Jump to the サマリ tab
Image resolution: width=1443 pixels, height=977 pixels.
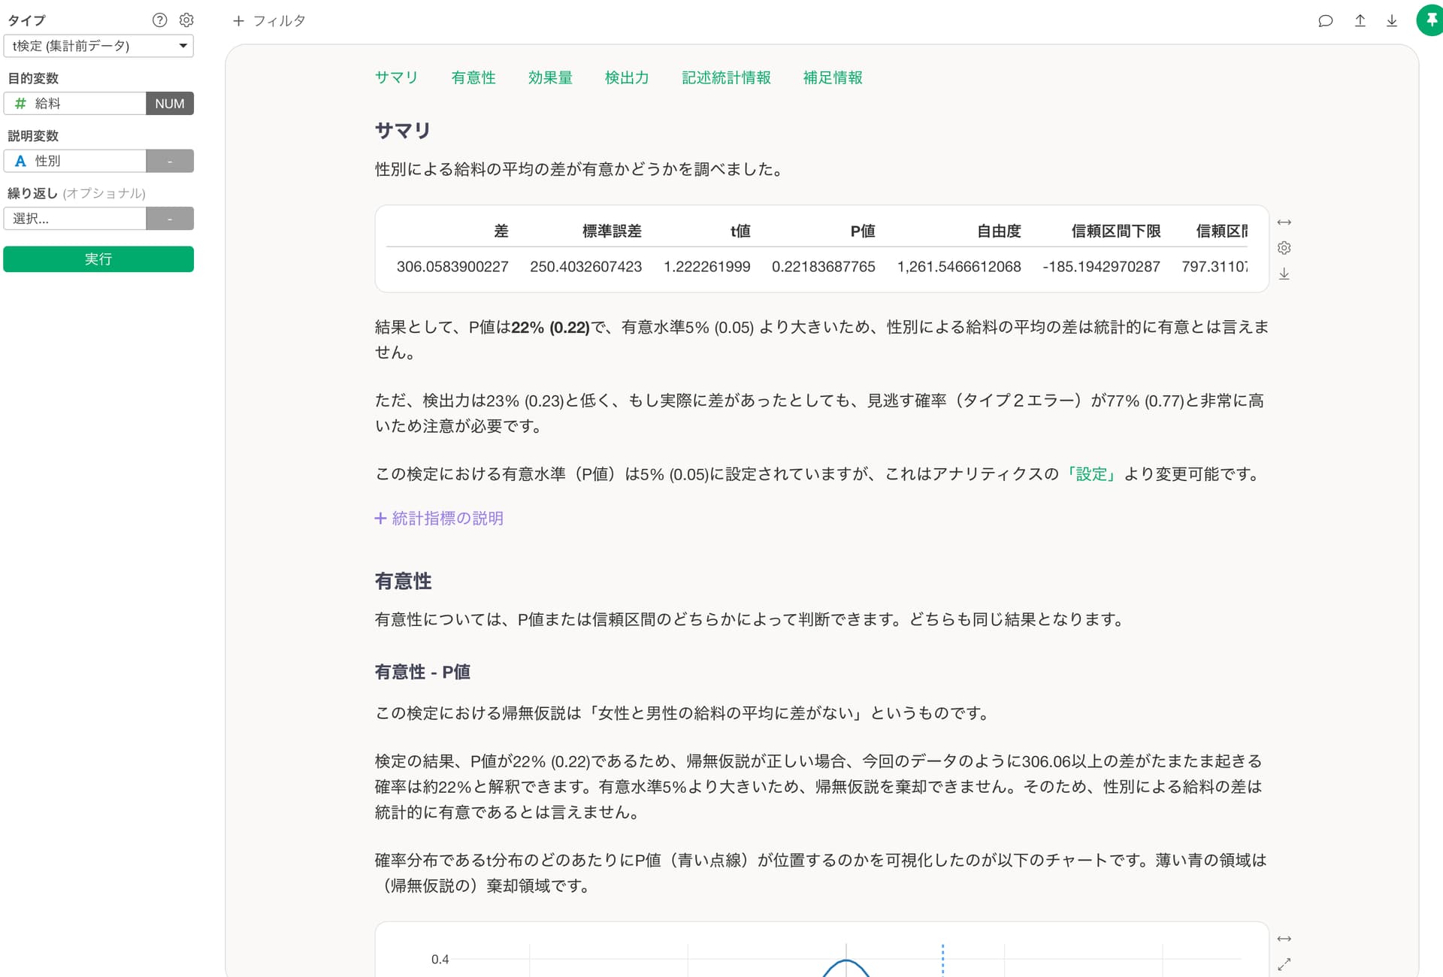(396, 77)
